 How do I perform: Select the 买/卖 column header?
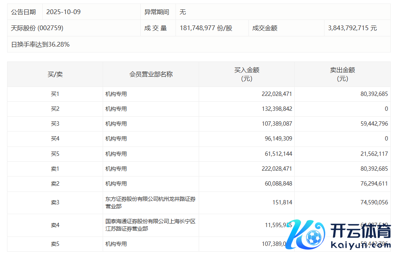55,74
